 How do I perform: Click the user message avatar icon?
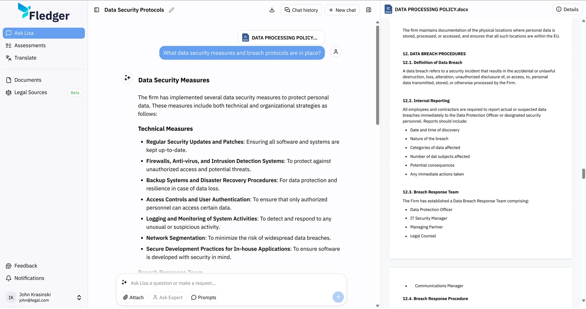pos(336,52)
